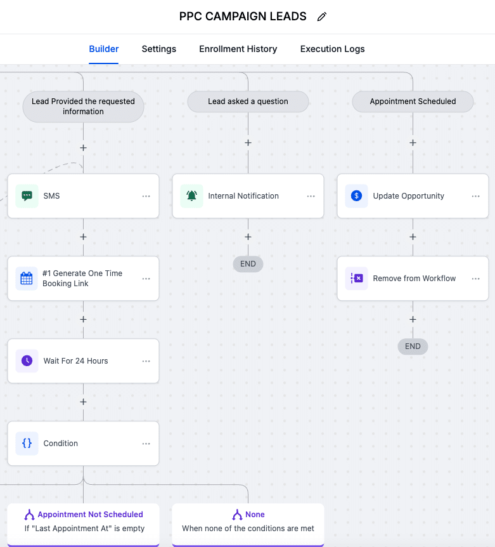The width and height of the screenshot is (495, 547).
Task: Click the Wait For 24 Hours clock icon
Action: pyautogui.click(x=27, y=360)
